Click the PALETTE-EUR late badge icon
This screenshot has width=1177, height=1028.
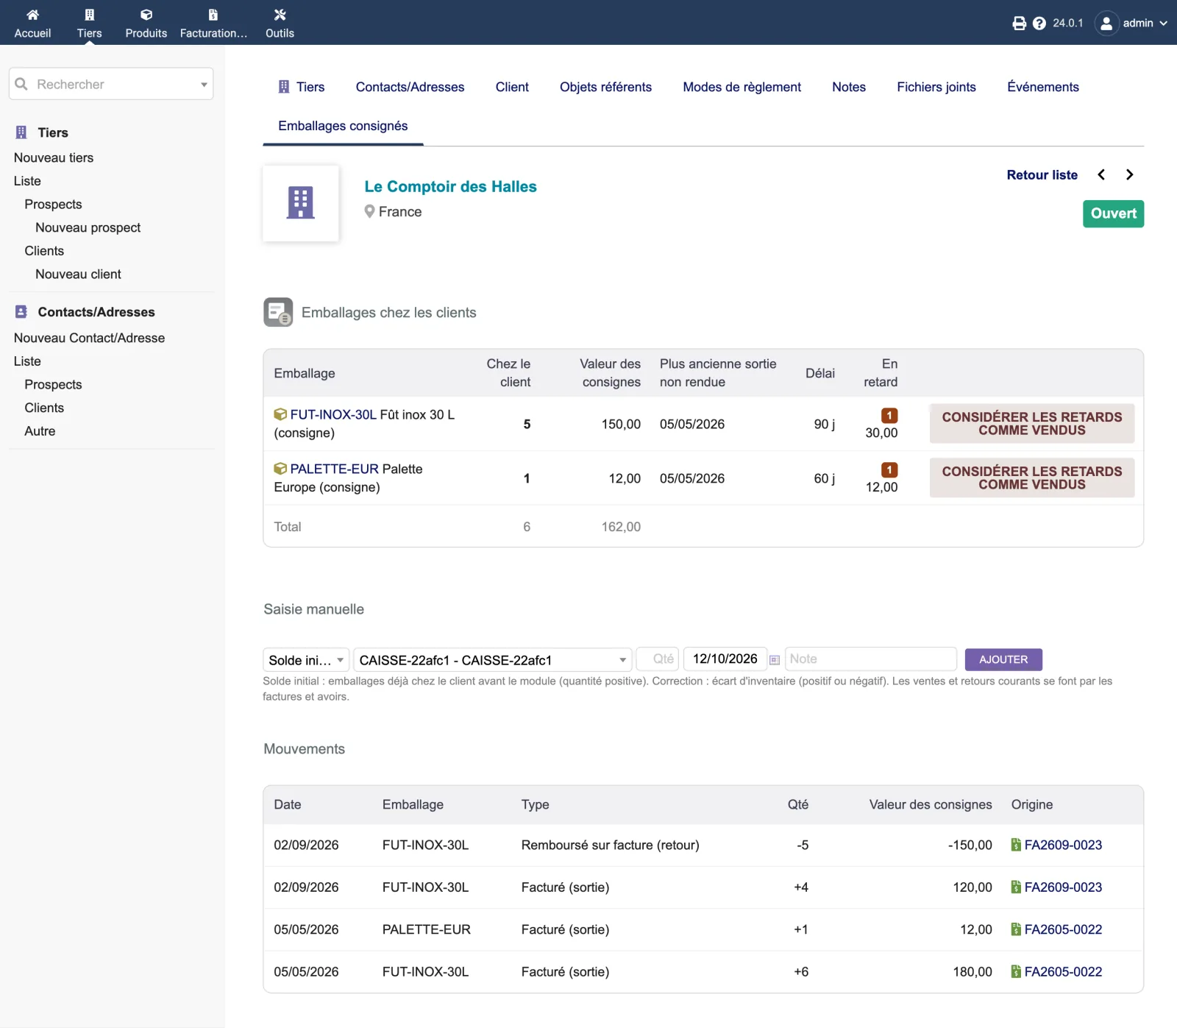[889, 470]
